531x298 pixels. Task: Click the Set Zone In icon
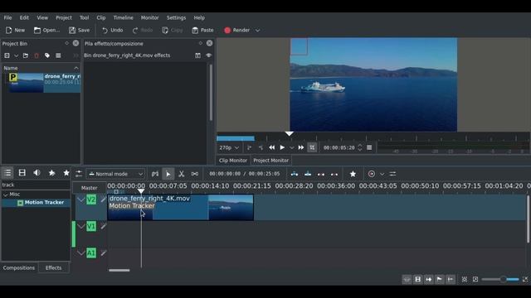tap(249, 147)
